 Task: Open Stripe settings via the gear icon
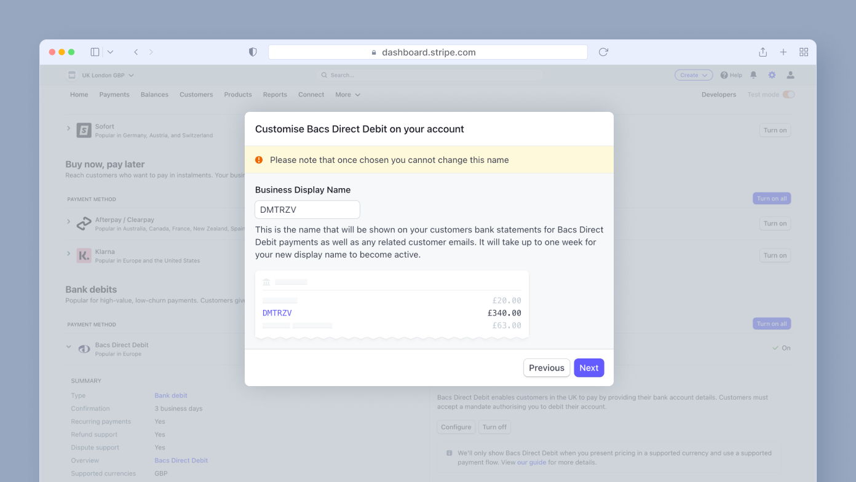point(772,74)
